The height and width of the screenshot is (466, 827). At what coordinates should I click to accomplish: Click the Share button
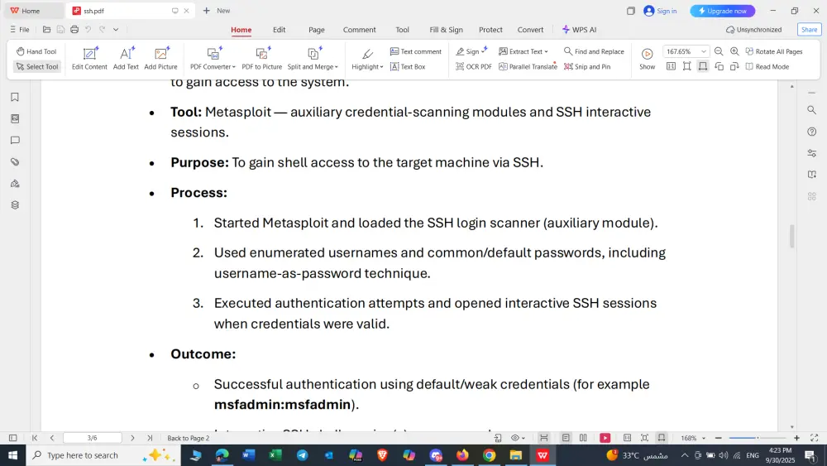pos(809,30)
